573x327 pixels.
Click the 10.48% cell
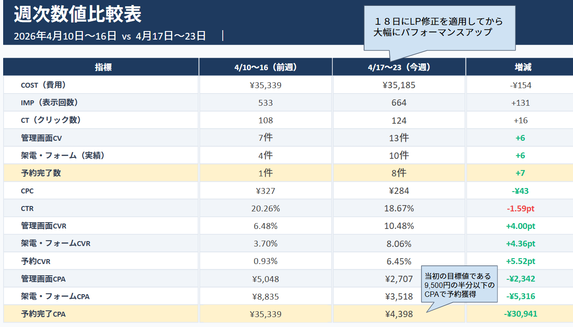coord(399,226)
